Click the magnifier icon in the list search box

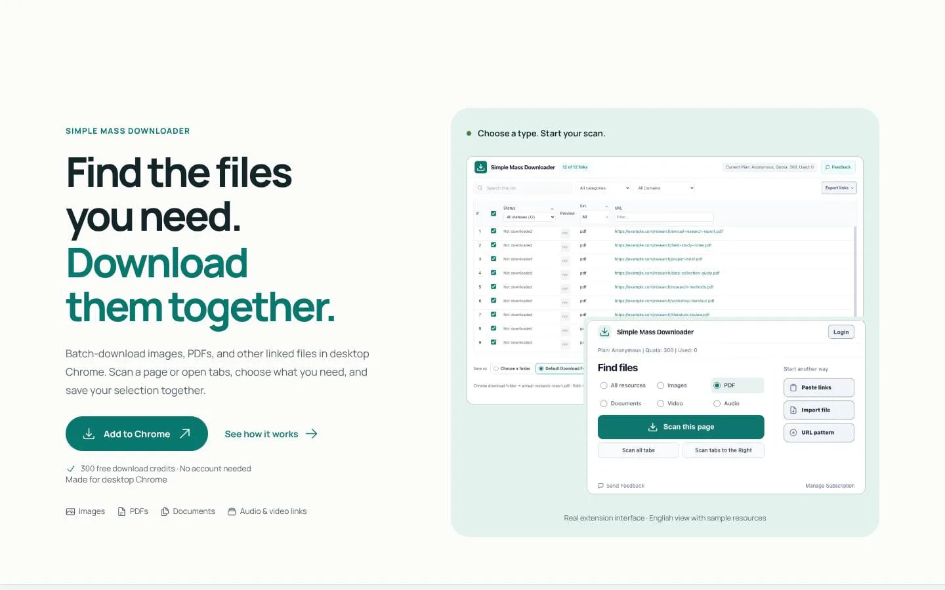(x=480, y=188)
